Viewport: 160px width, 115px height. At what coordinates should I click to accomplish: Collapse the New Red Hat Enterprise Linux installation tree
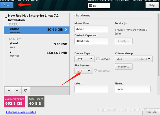pos(6,18)
